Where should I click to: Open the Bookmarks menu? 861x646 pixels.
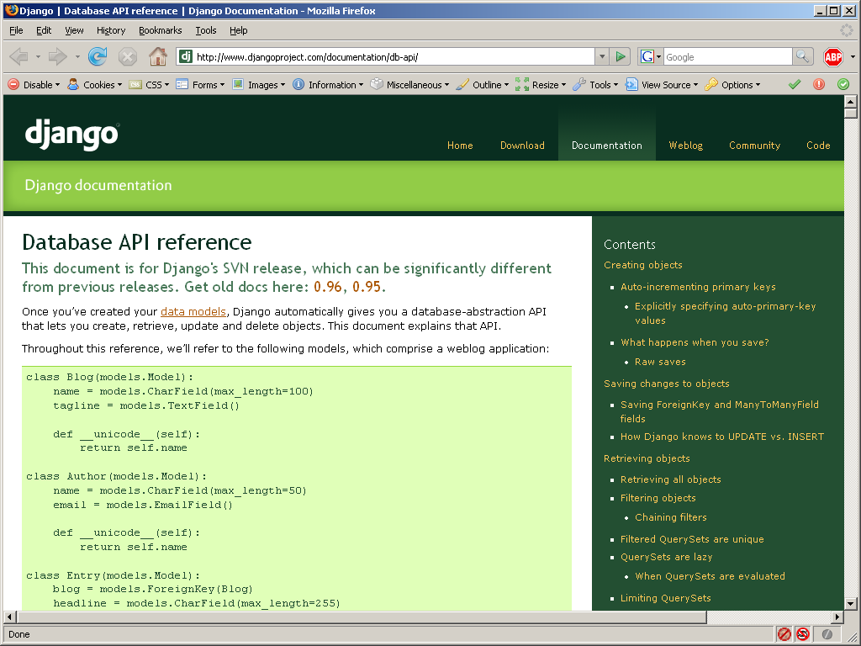(161, 30)
